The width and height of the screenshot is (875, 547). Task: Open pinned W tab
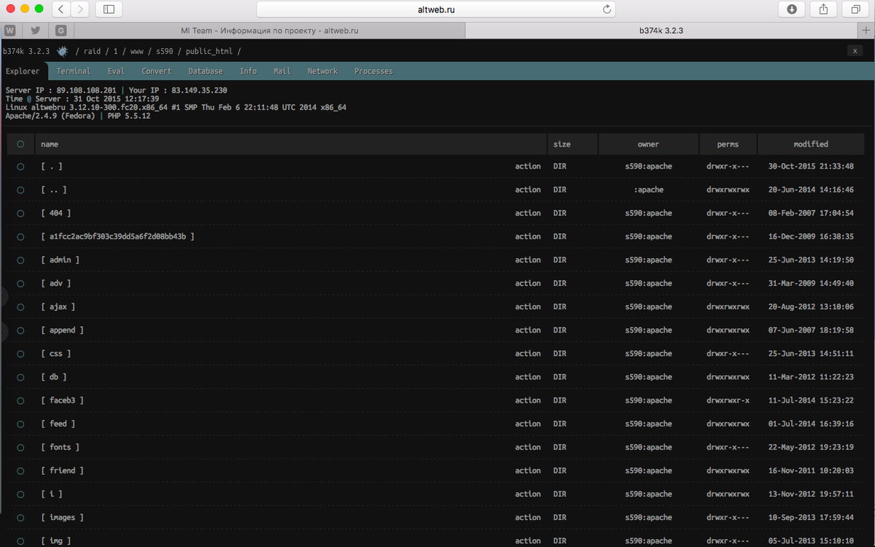10,31
